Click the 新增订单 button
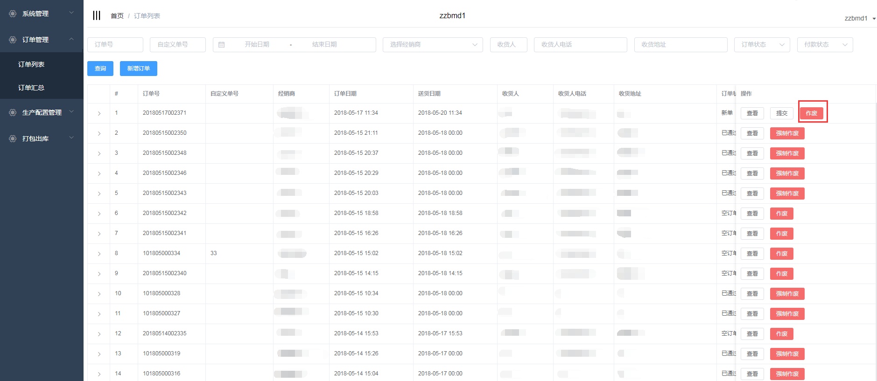The width and height of the screenshot is (877, 381). click(x=139, y=69)
